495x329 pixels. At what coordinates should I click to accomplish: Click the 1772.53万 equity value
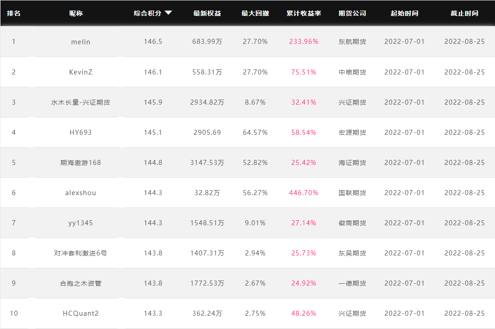(207, 283)
